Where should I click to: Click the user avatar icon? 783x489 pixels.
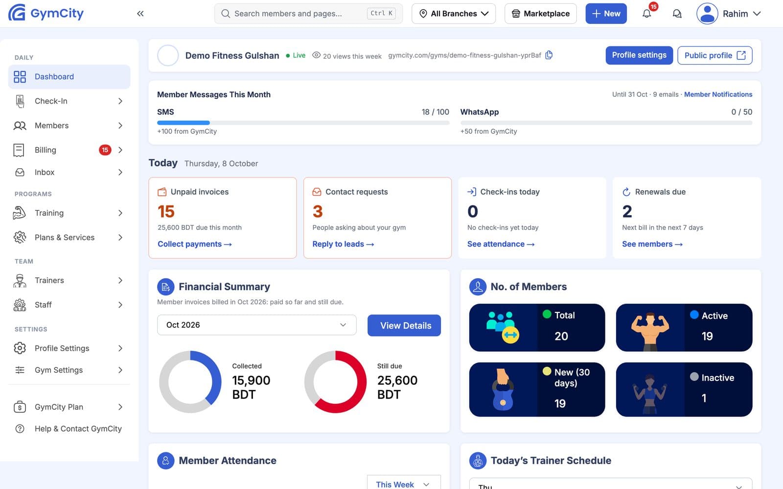click(707, 14)
